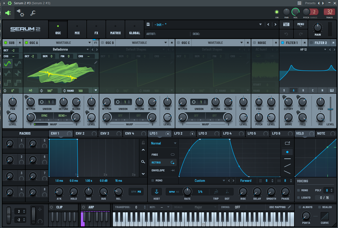The width and height of the screenshot is (338, 228).
Task: Switch to the FX tab
Action: coord(96,29)
